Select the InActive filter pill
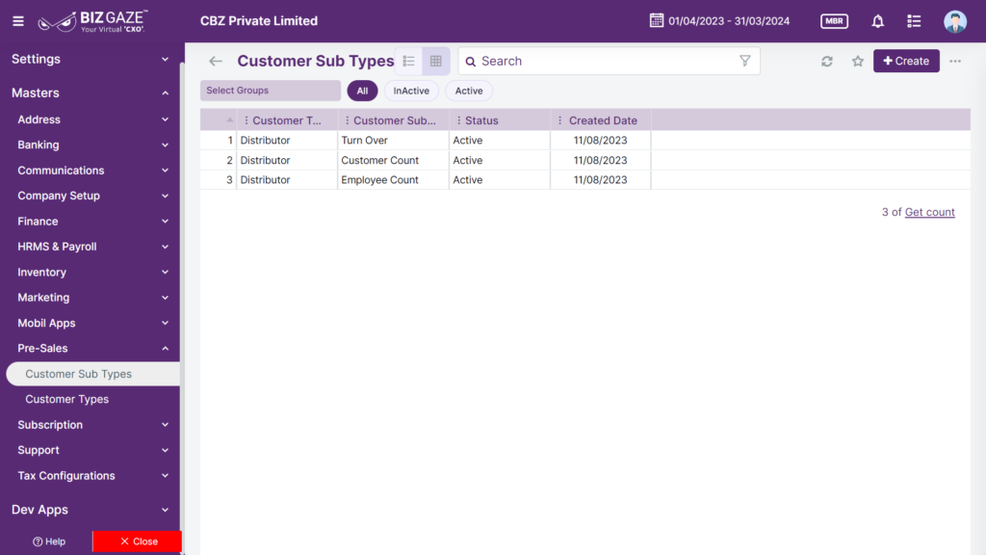This screenshot has height=555, width=986. point(411,91)
